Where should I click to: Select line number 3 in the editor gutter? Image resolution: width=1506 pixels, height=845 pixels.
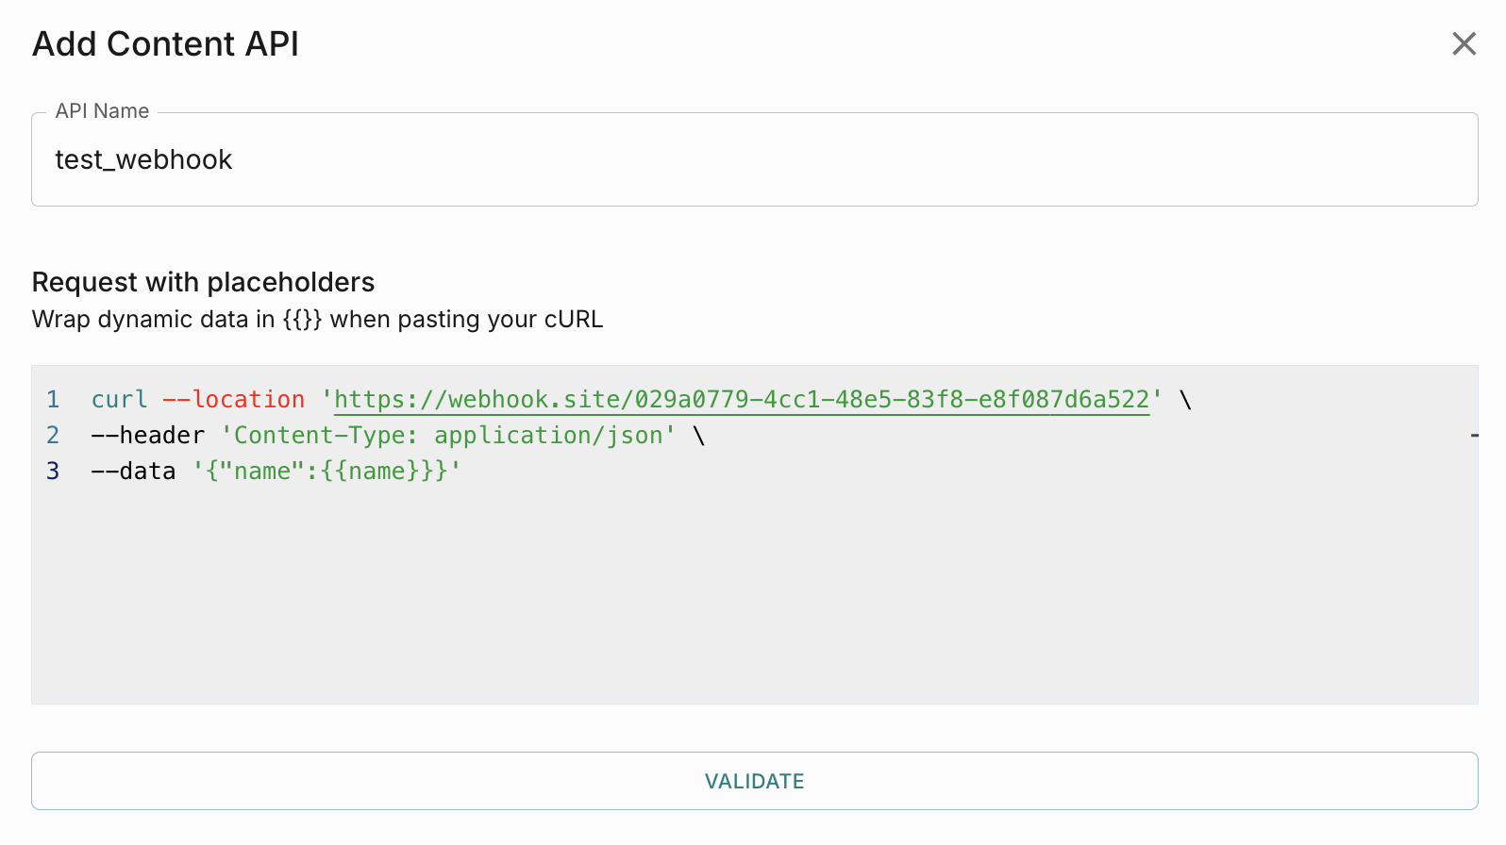[x=53, y=472]
